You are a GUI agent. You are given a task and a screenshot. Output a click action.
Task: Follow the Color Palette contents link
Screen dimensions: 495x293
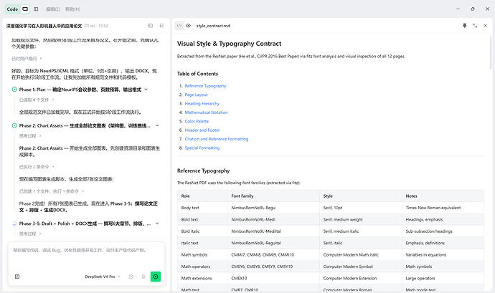[197, 121]
